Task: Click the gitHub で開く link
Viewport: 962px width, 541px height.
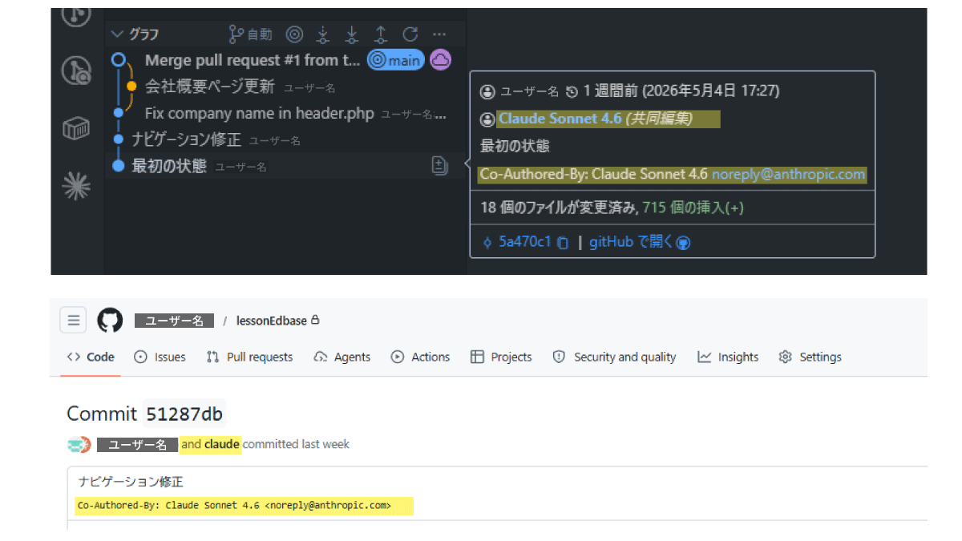Action: (x=640, y=242)
